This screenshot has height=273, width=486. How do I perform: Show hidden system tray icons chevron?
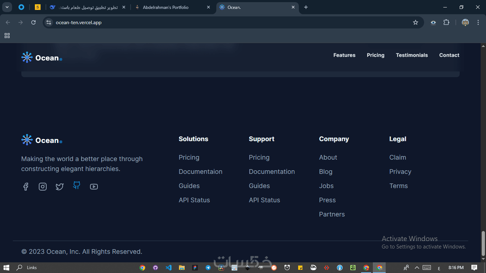tap(417, 268)
